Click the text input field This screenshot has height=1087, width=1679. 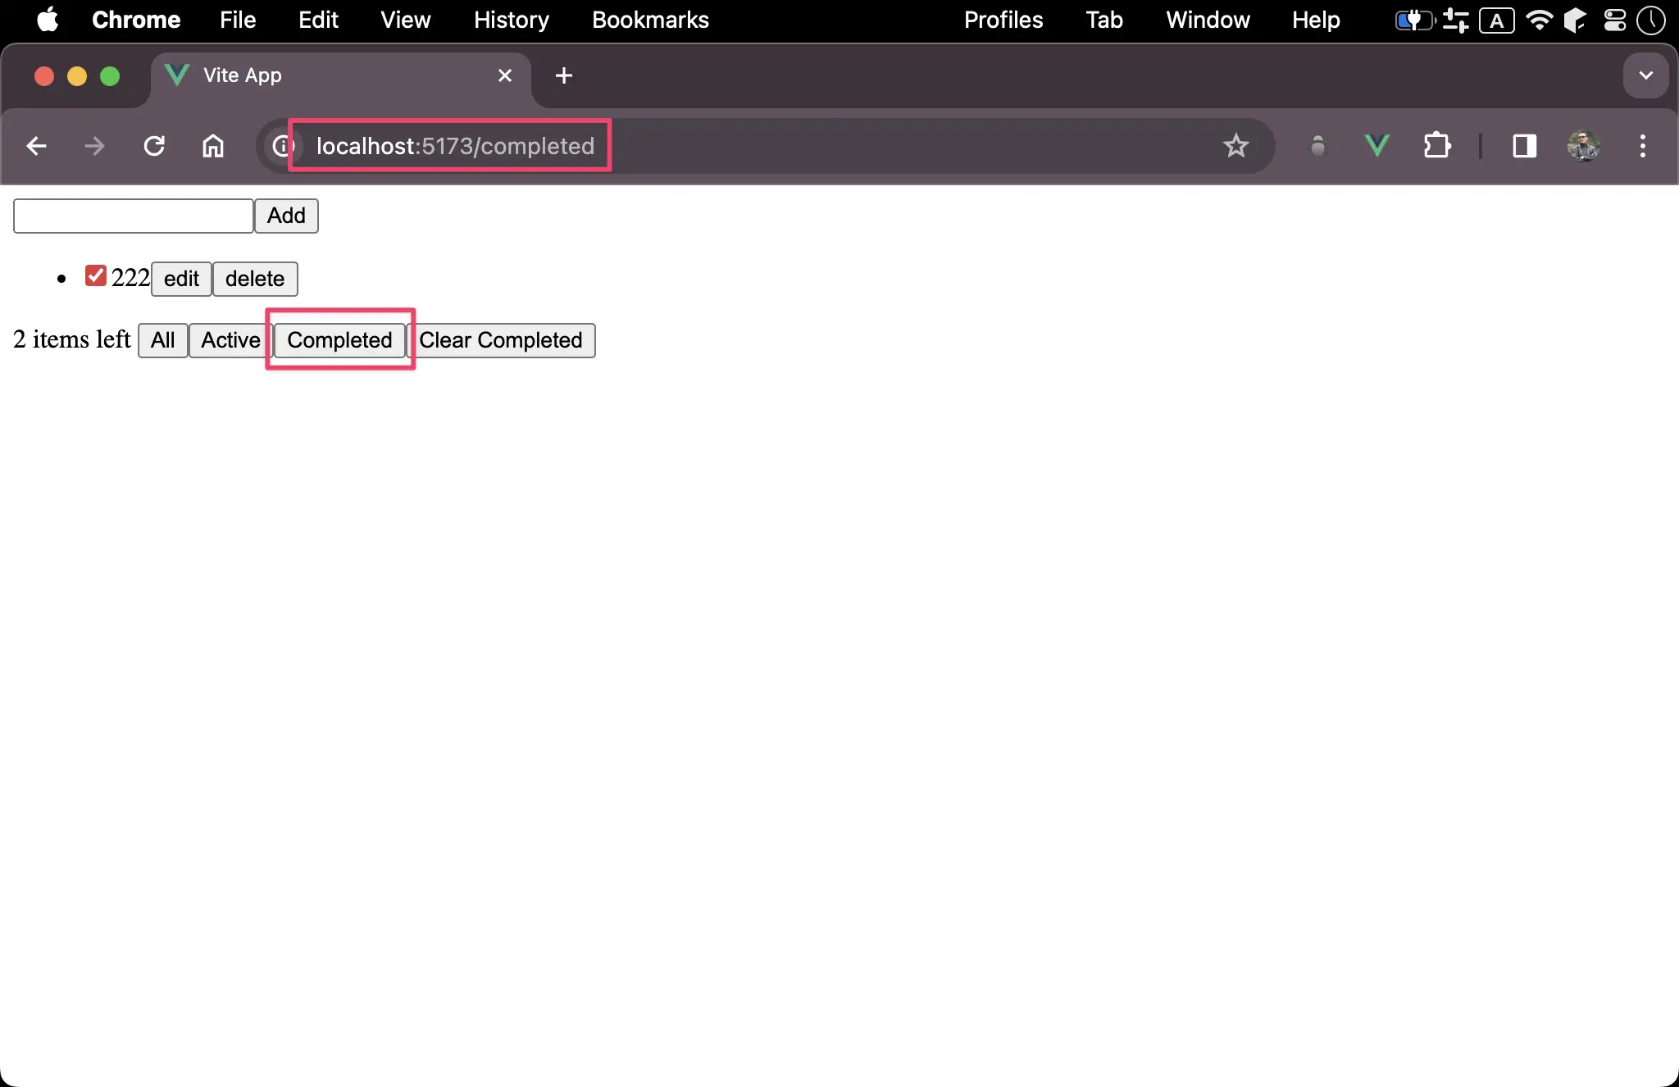(x=134, y=216)
